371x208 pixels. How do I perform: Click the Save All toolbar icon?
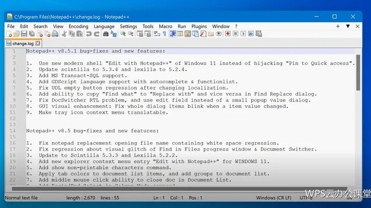pos(32,34)
